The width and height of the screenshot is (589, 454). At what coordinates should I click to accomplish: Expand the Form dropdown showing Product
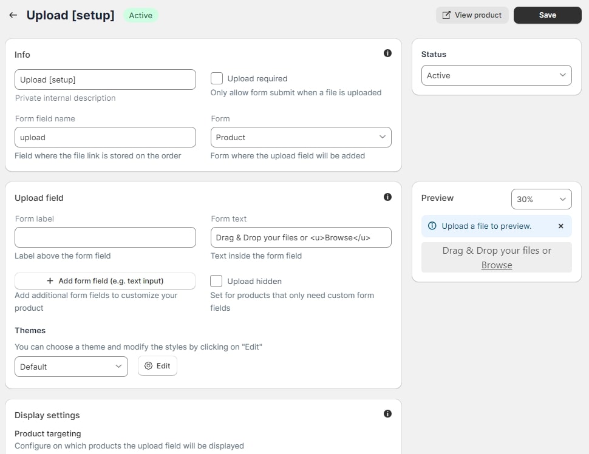click(x=301, y=137)
